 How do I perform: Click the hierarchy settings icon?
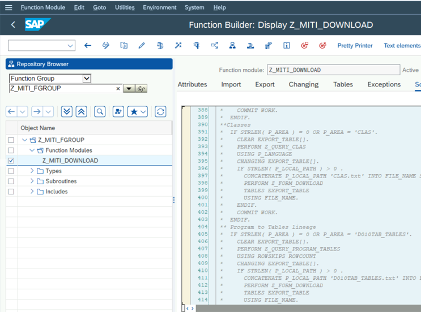coord(269,46)
